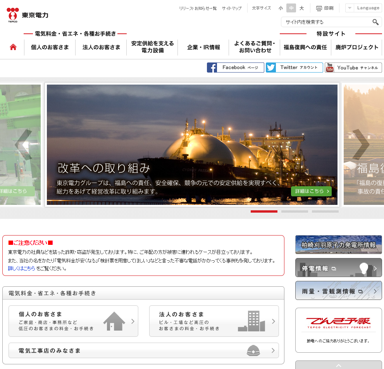
Task: Open the 詳しくはこちら link
Action: click(x=22, y=268)
